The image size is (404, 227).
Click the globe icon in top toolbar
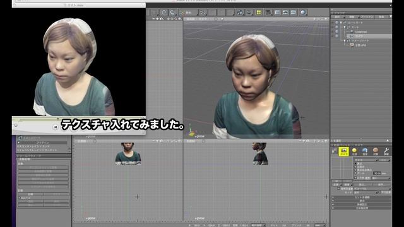click(x=240, y=13)
